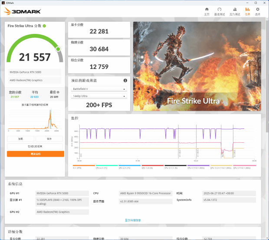Image resolution: width=269 pixels, height=240 pixels.
Task: Click the 200+ FPS estimate
Action: pos(99,105)
